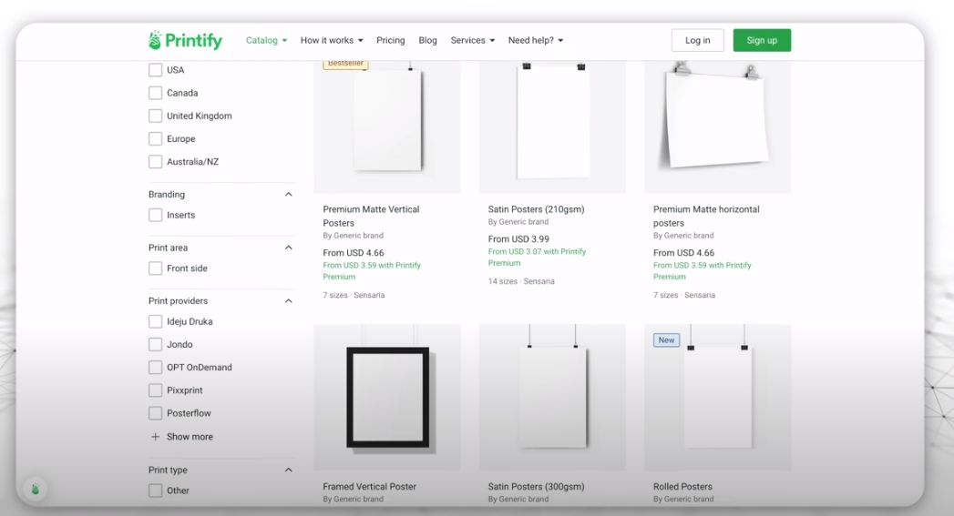954x516 pixels.
Task: Click the Sign up button
Action: [x=762, y=40]
